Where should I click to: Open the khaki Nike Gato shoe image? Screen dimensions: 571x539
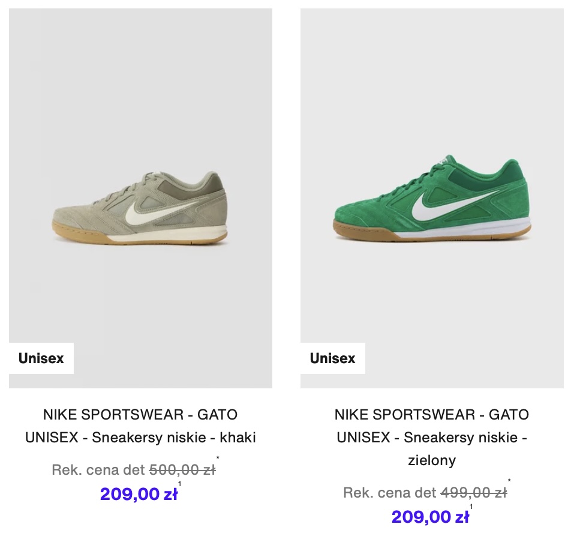(x=140, y=198)
